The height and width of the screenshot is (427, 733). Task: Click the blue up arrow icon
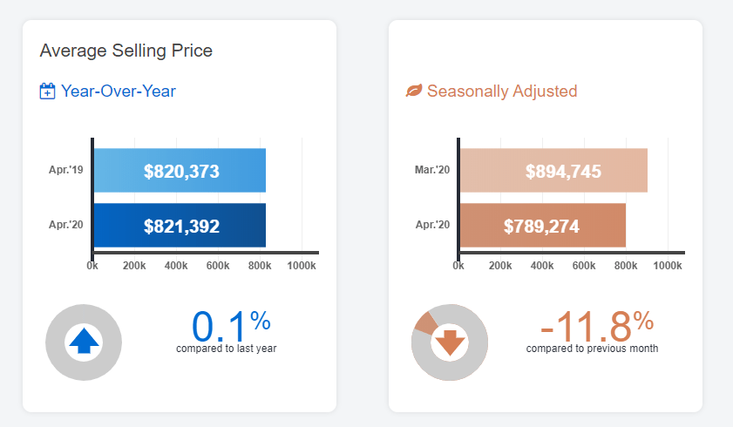(x=84, y=342)
